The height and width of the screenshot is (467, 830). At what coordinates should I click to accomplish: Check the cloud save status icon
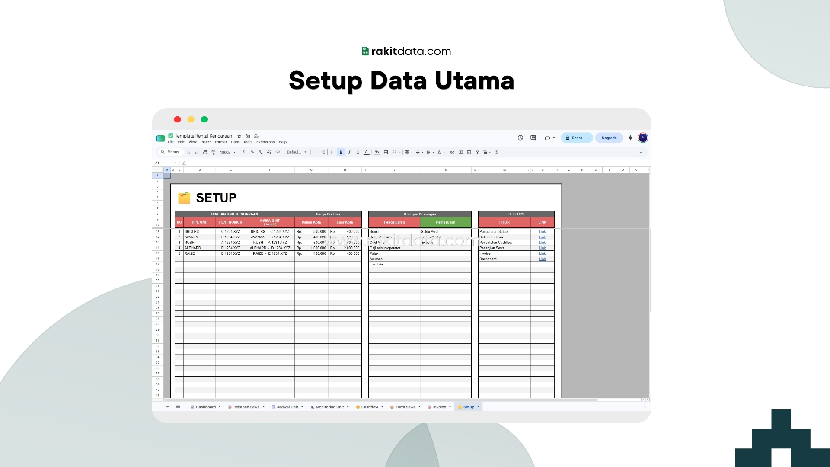point(256,136)
